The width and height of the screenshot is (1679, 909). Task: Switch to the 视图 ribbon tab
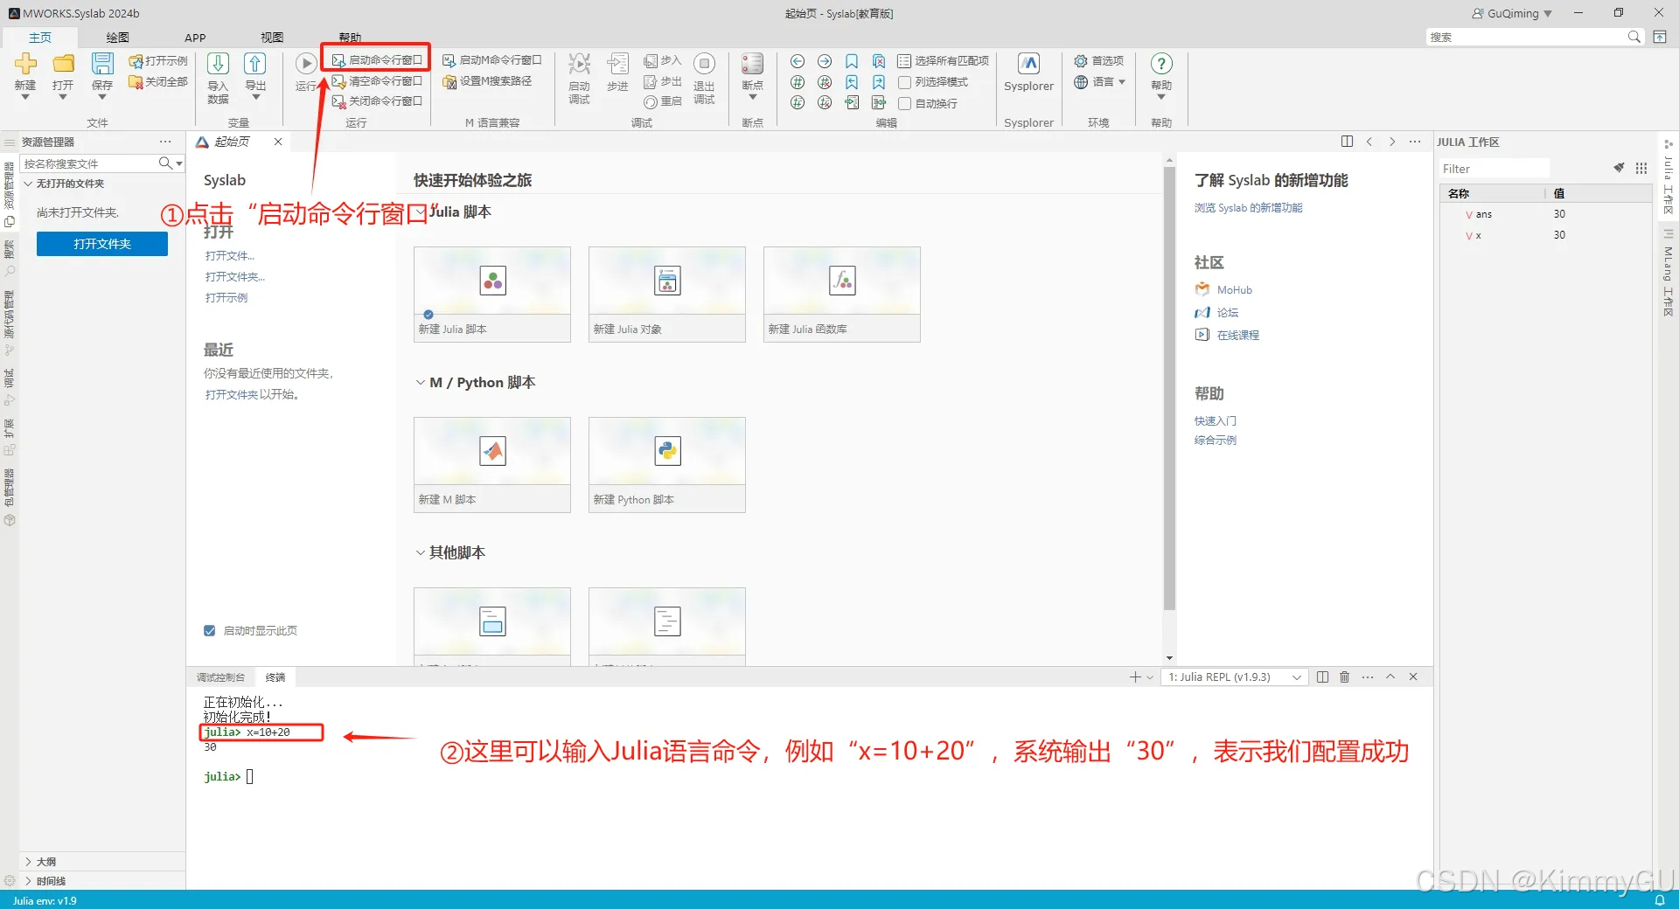(x=272, y=38)
